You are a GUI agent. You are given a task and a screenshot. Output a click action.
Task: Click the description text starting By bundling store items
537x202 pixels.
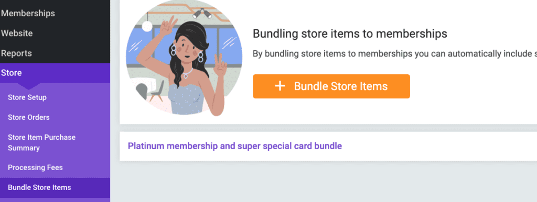pyautogui.click(x=394, y=54)
